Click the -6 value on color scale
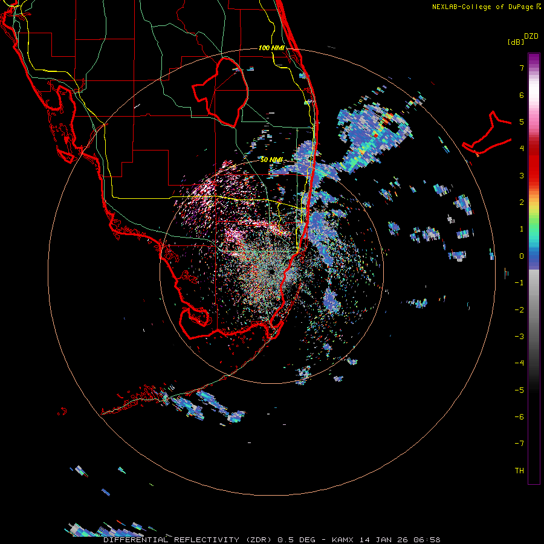This screenshot has height=544, width=544. (x=519, y=417)
